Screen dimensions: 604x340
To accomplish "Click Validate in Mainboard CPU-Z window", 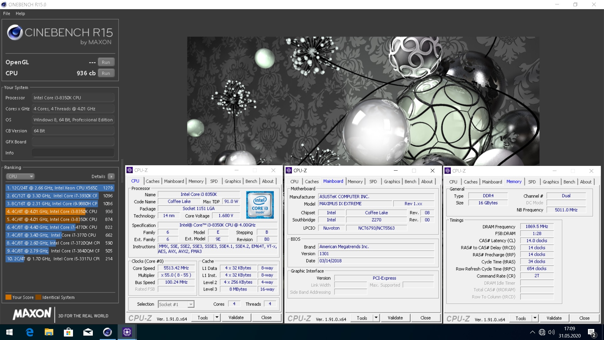I will click(x=395, y=318).
